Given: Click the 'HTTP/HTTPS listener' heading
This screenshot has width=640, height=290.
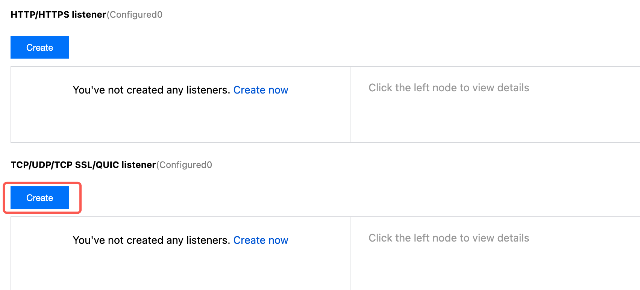Looking at the screenshot, I should click(x=58, y=15).
